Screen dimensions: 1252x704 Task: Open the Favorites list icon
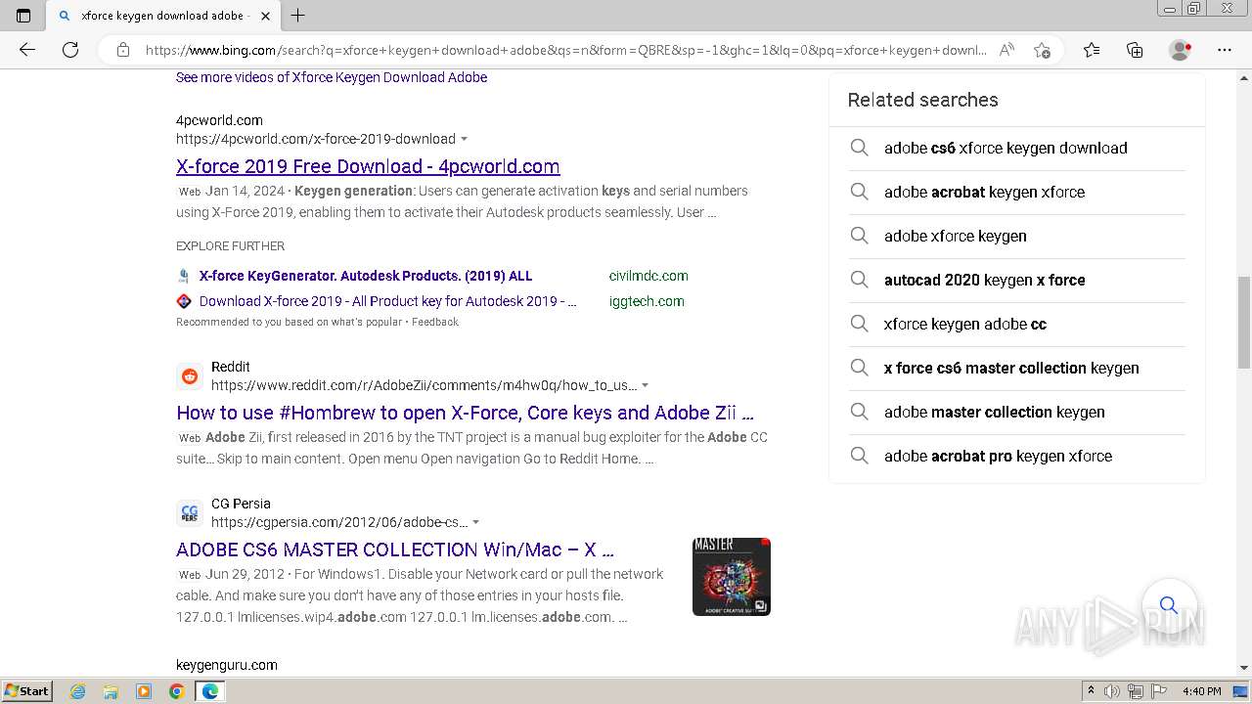click(x=1092, y=50)
